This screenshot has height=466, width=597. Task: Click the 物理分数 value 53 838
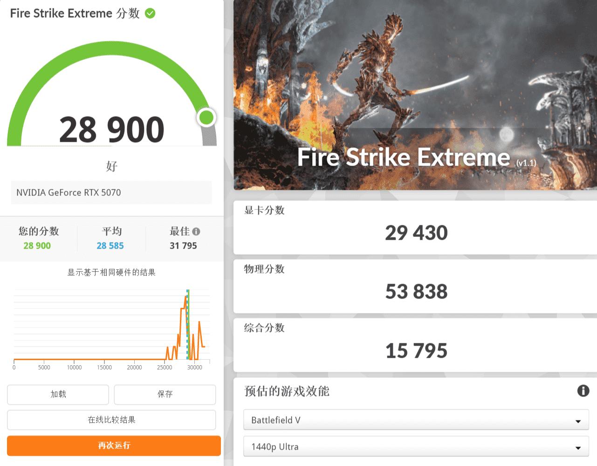click(x=416, y=292)
